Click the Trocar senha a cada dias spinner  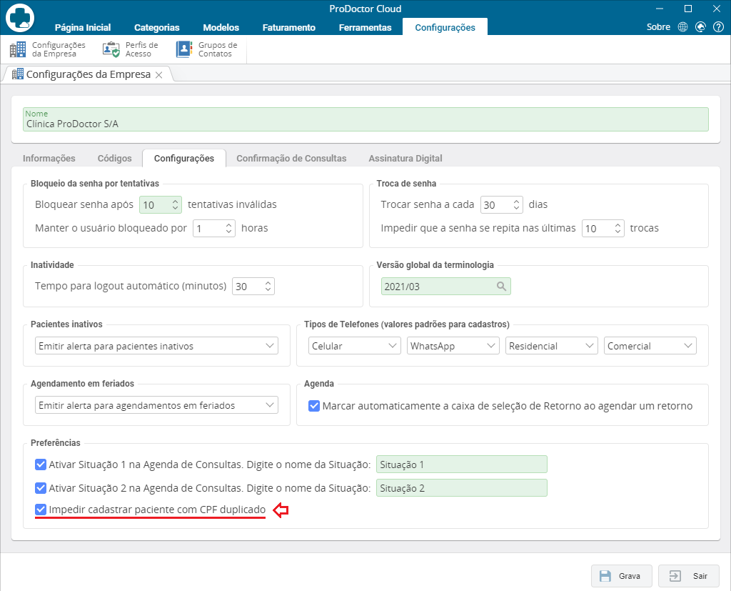(502, 204)
